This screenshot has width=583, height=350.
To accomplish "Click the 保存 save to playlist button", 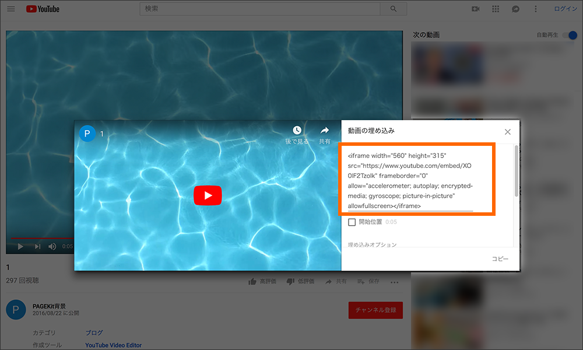I will point(368,282).
